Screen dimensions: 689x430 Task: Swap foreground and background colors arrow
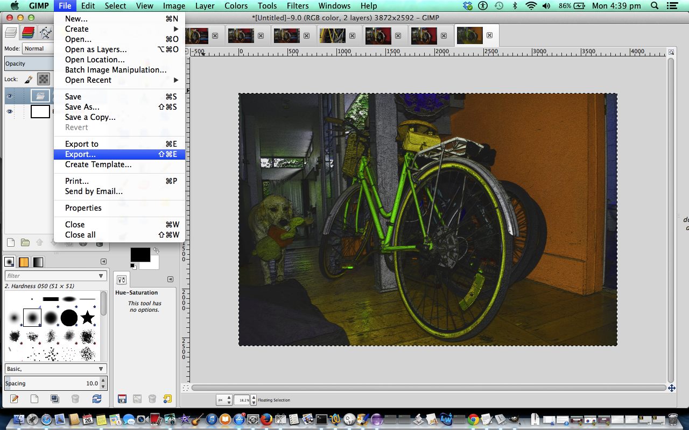156,250
